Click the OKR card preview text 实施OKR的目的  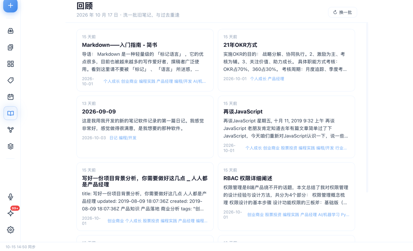285,62
